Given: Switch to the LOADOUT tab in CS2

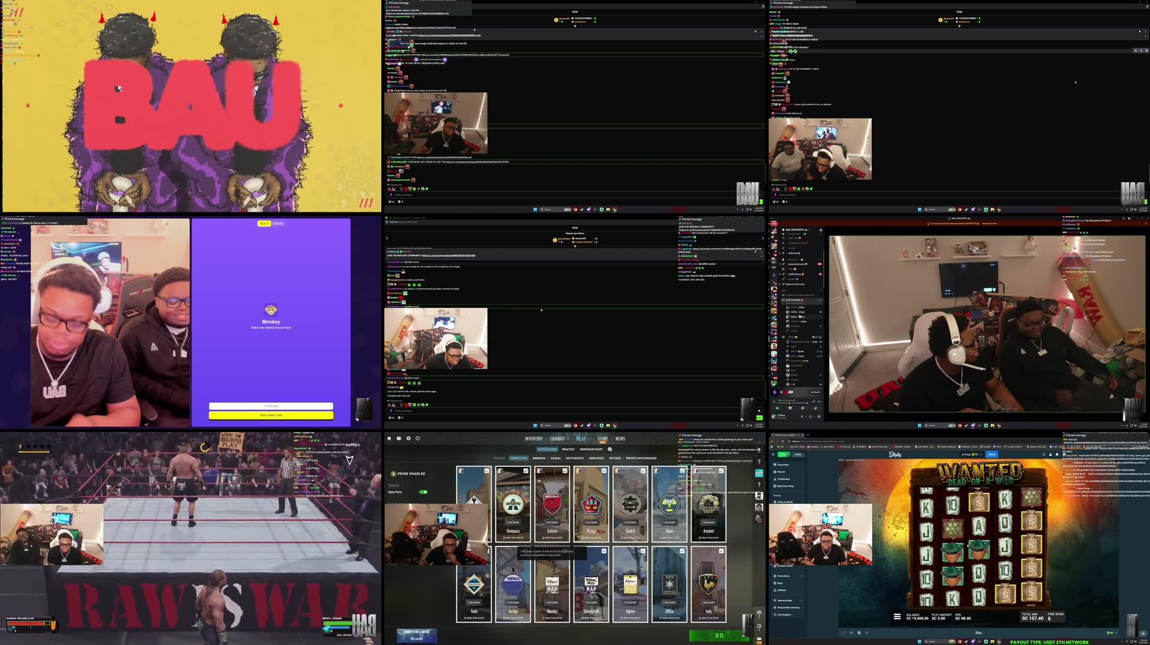Looking at the screenshot, I should pos(558,439).
